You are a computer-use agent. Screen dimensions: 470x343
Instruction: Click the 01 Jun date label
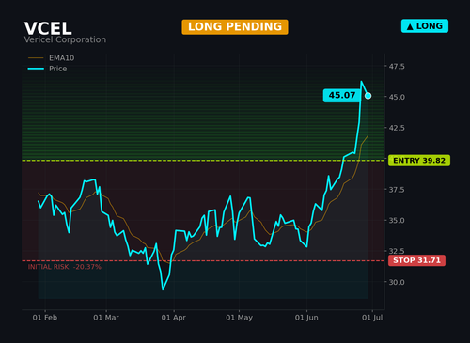[306, 318]
